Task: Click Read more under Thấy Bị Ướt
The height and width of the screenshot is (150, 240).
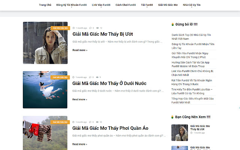Action: [80, 50]
